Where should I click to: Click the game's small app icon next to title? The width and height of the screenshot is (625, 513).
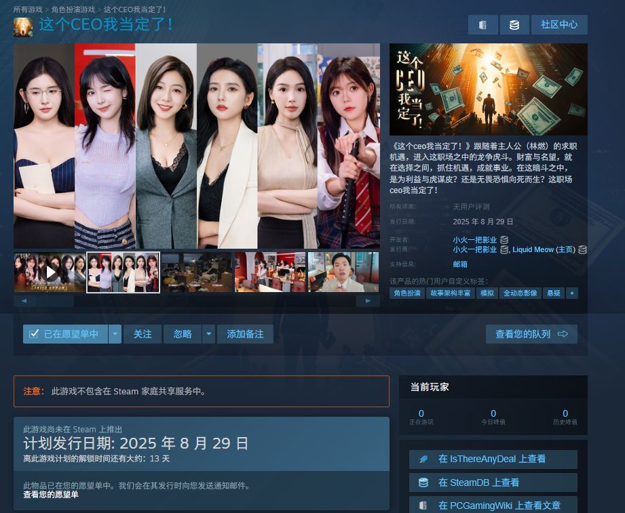(23, 28)
